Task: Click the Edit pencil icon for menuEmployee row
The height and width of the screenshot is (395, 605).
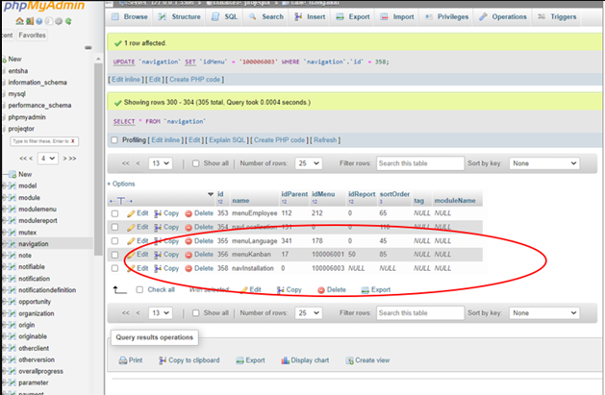Action: pos(131,213)
